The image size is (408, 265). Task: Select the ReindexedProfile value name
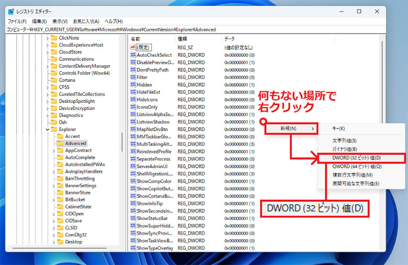point(154,152)
